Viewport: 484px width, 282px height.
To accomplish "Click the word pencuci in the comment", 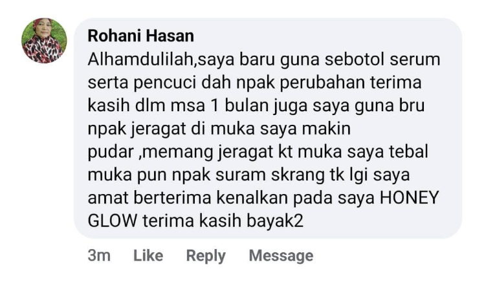I will pyautogui.click(x=165, y=83).
